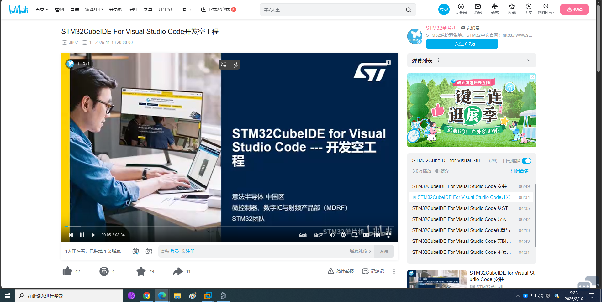
Task: Open 弹幕列表 three-dot options
Action: [x=439, y=60]
